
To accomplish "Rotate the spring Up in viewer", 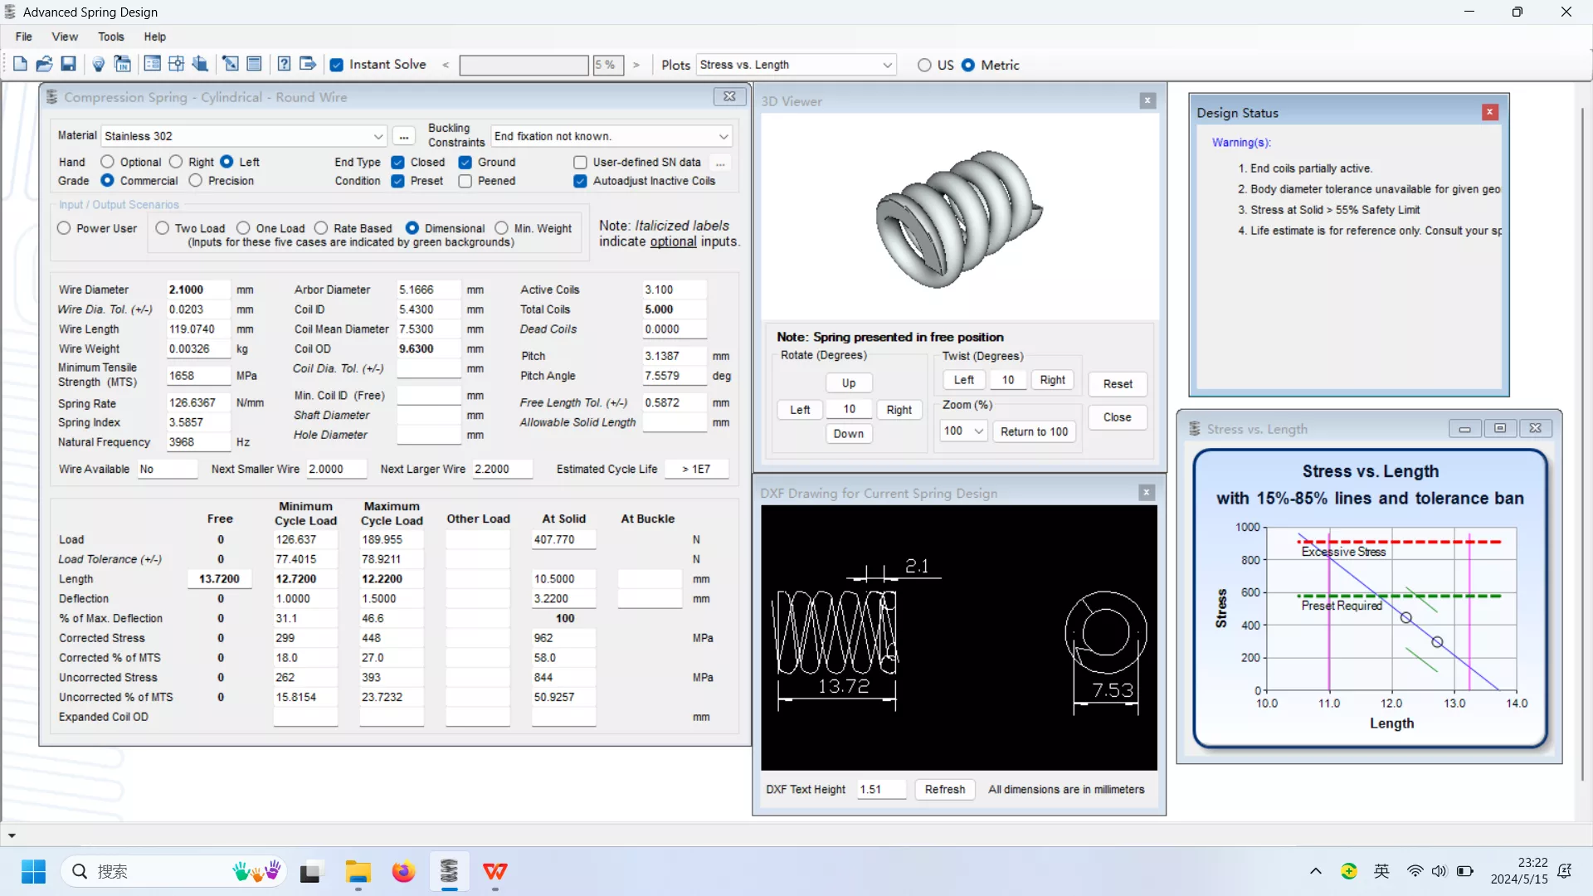I will point(849,383).
